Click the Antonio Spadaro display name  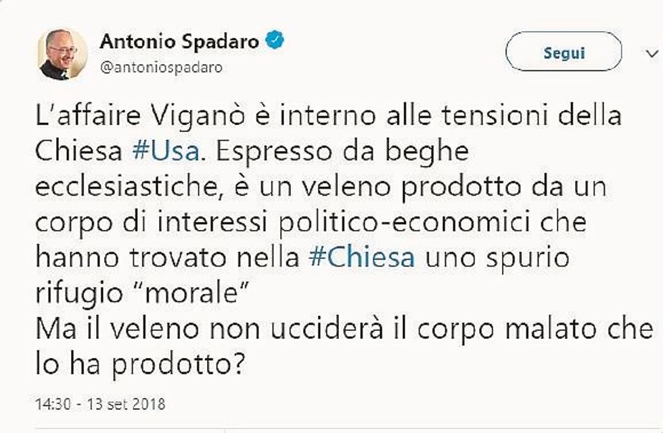tap(179, 42)
